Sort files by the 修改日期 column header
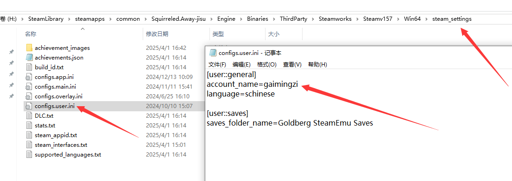The image size is (512, 181). (x=158, y=34)
